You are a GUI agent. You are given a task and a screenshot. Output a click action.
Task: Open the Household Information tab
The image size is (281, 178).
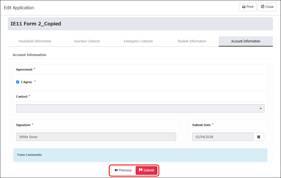[35, 41]
